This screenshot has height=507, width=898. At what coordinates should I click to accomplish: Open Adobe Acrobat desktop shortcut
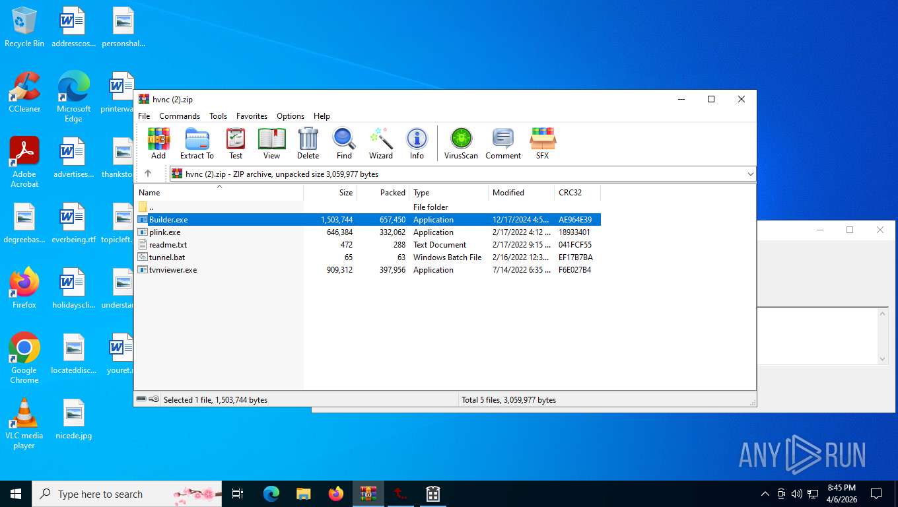point(24,162)
